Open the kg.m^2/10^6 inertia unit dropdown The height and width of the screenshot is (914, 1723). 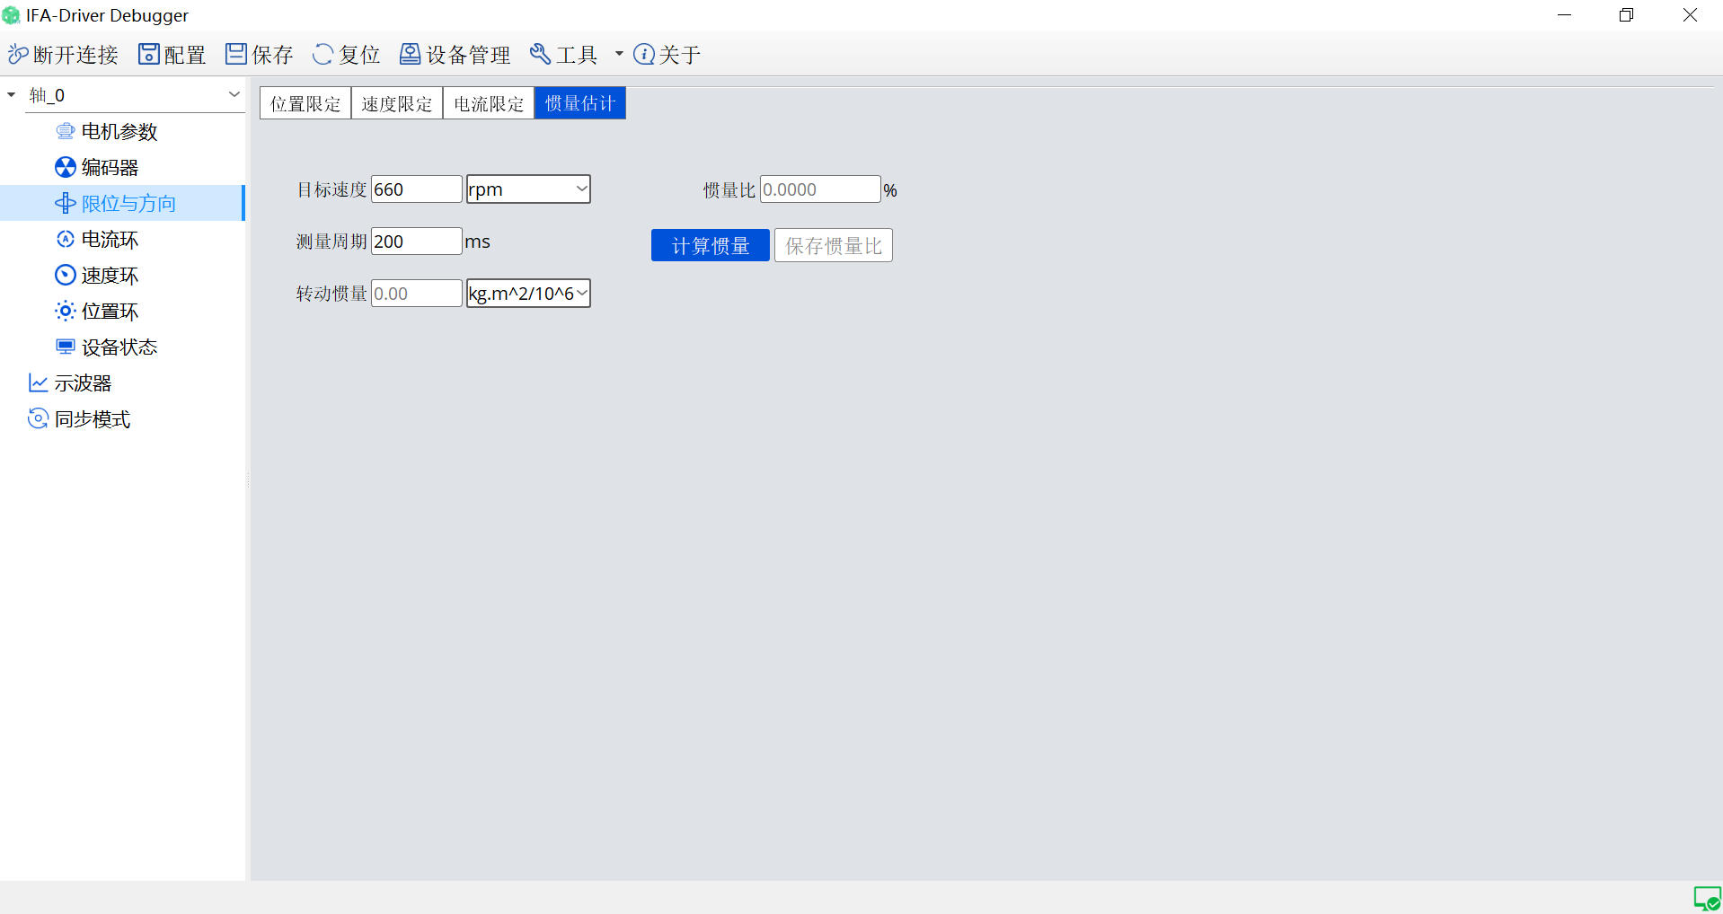(528, 294)
